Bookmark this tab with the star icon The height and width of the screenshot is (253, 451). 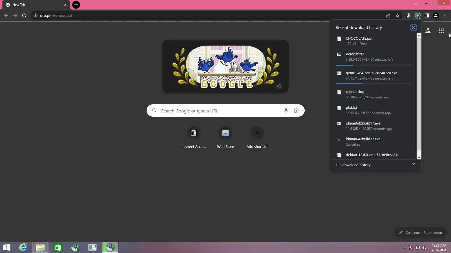397,15
